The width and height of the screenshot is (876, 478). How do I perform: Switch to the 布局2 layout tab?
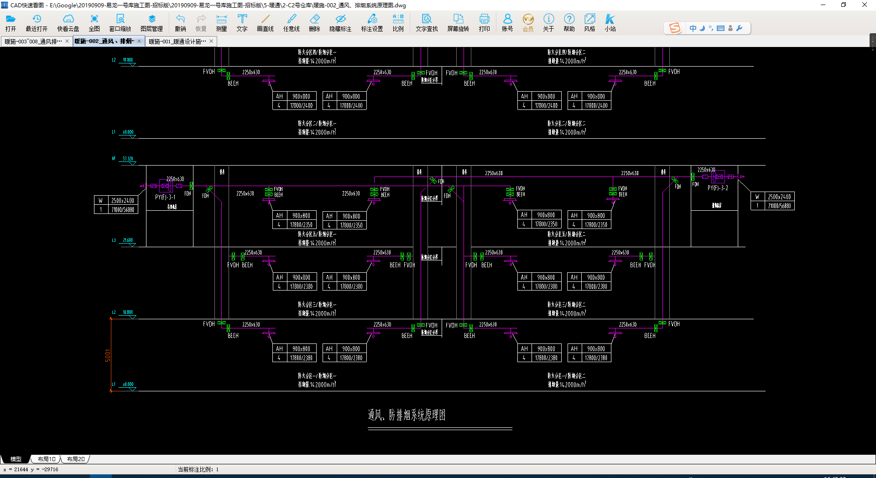click(x=76, y=459)
